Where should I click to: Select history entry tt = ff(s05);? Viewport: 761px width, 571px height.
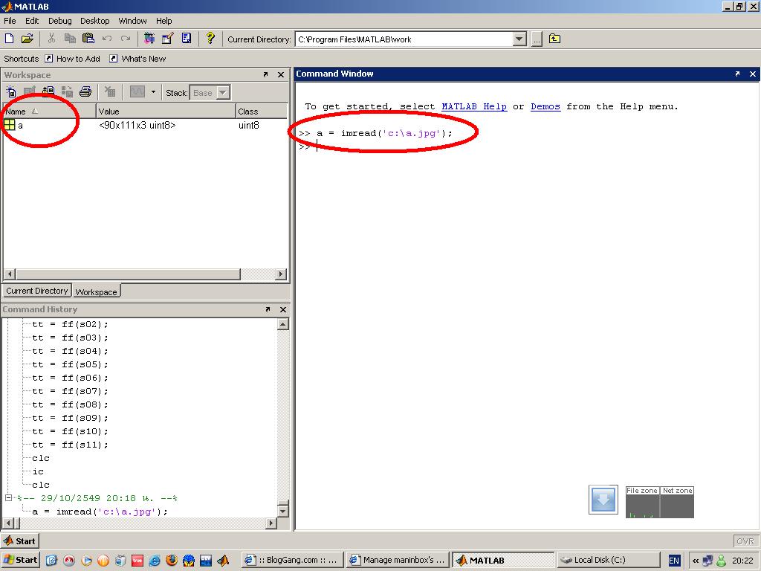(71, 364)
